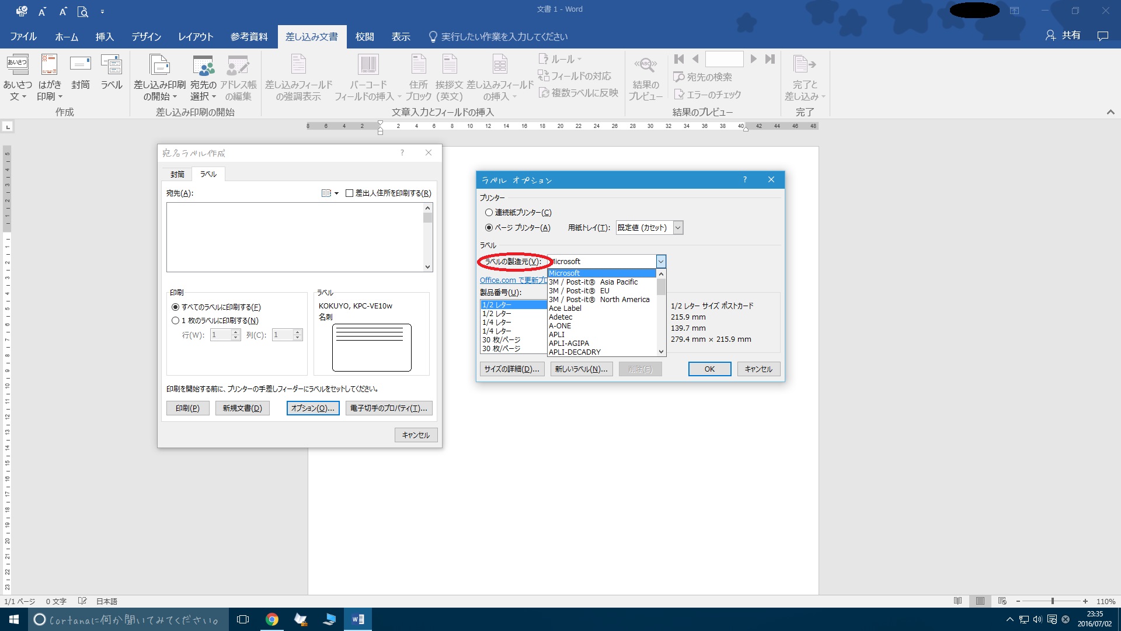
Task: Click 複数ラベルに反映 update labels item
Action: (578, 93)
